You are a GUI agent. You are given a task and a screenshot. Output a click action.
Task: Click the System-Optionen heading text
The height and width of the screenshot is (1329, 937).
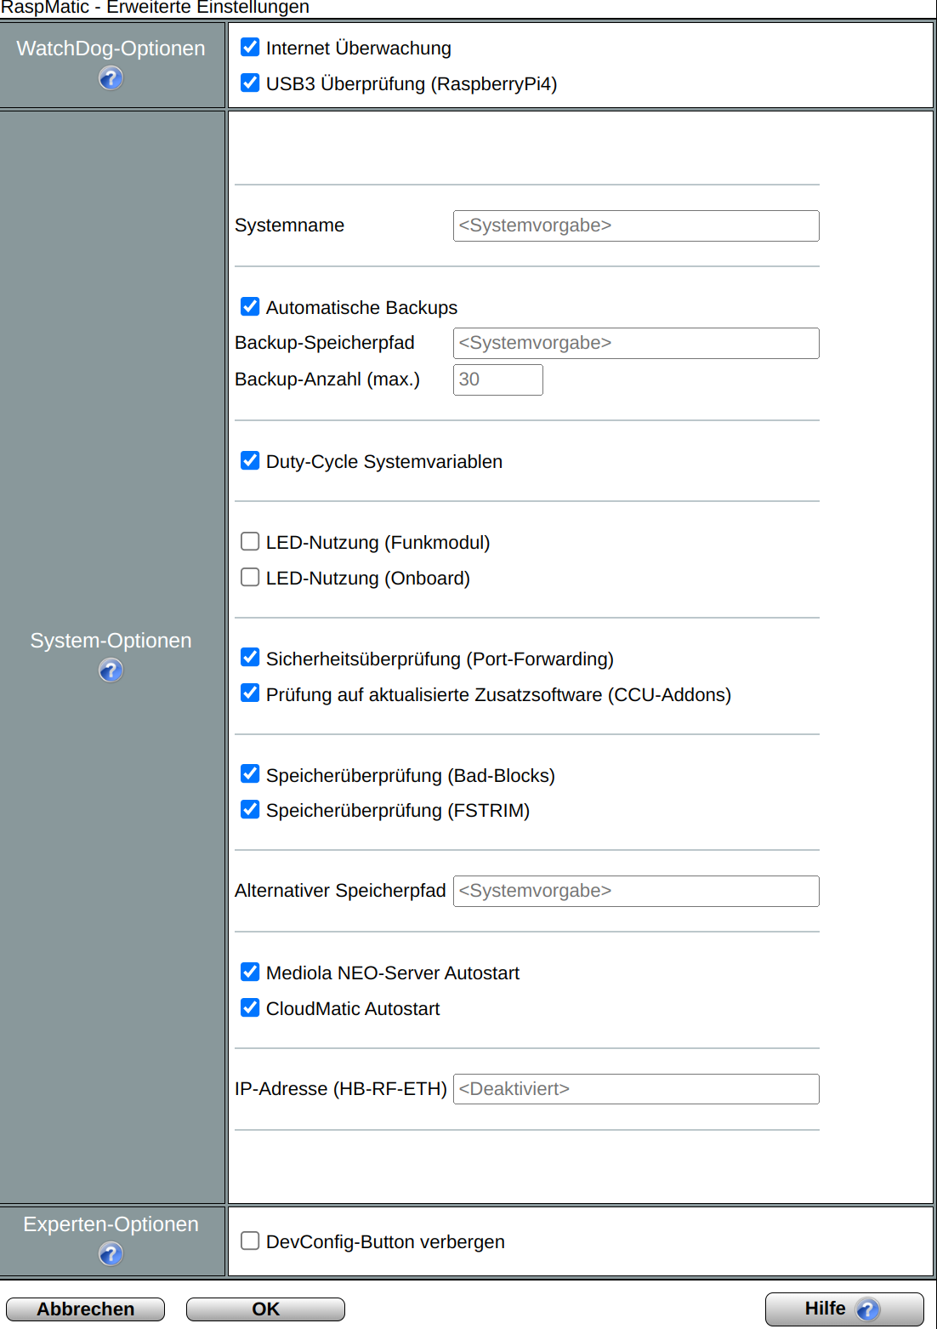[111, 641]
